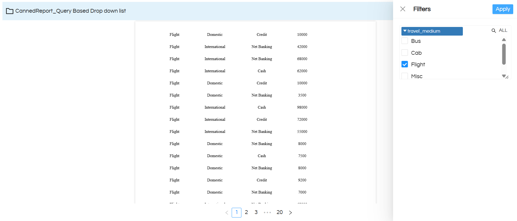Click scroll up arrow in filter list

pos(504,40)
